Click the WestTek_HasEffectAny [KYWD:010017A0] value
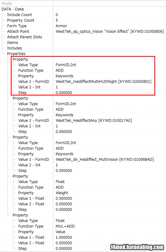 (94, 121)
